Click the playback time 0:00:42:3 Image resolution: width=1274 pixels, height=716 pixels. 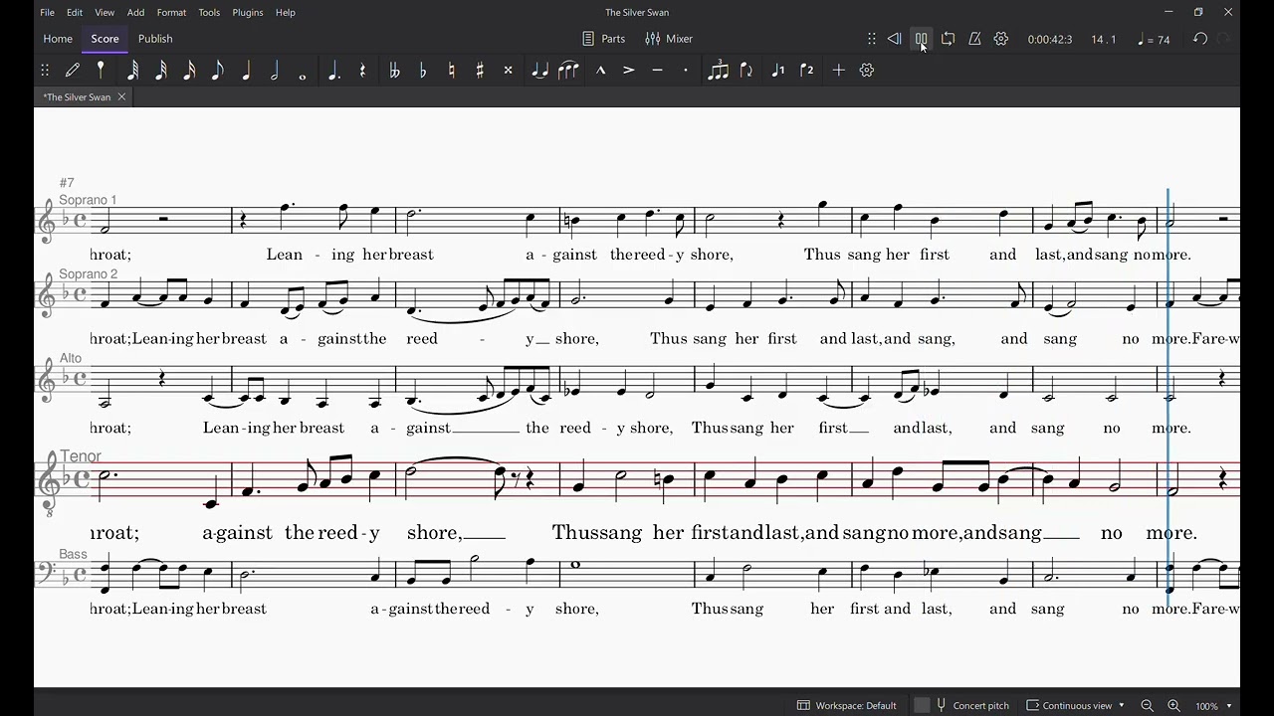(1050, 40)
